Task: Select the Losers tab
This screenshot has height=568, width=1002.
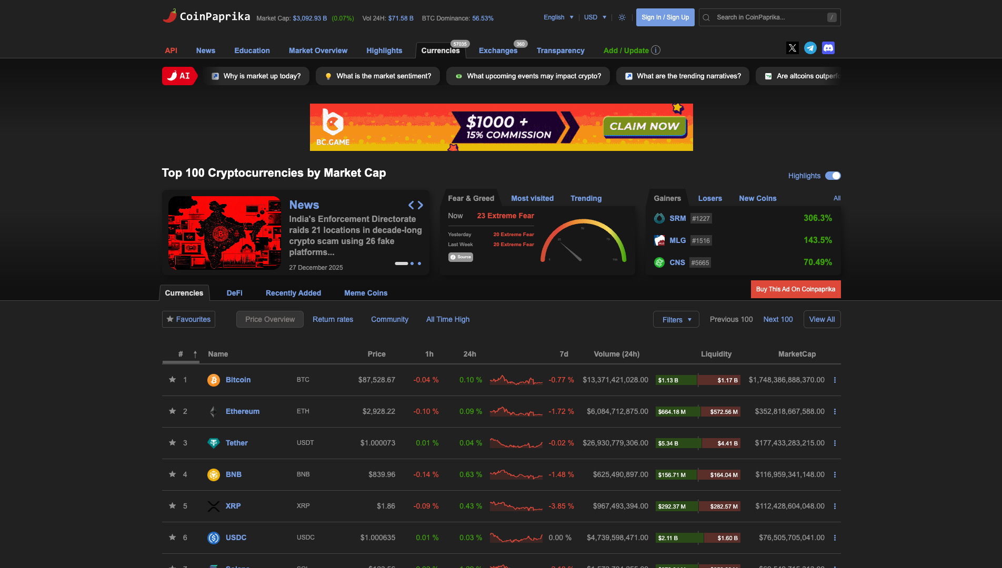Action: (x=710, y=198)
